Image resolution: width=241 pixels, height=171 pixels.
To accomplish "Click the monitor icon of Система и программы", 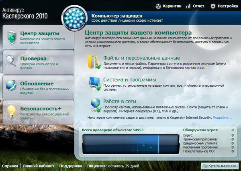I will pyautogui.click(x=95, y=84).
